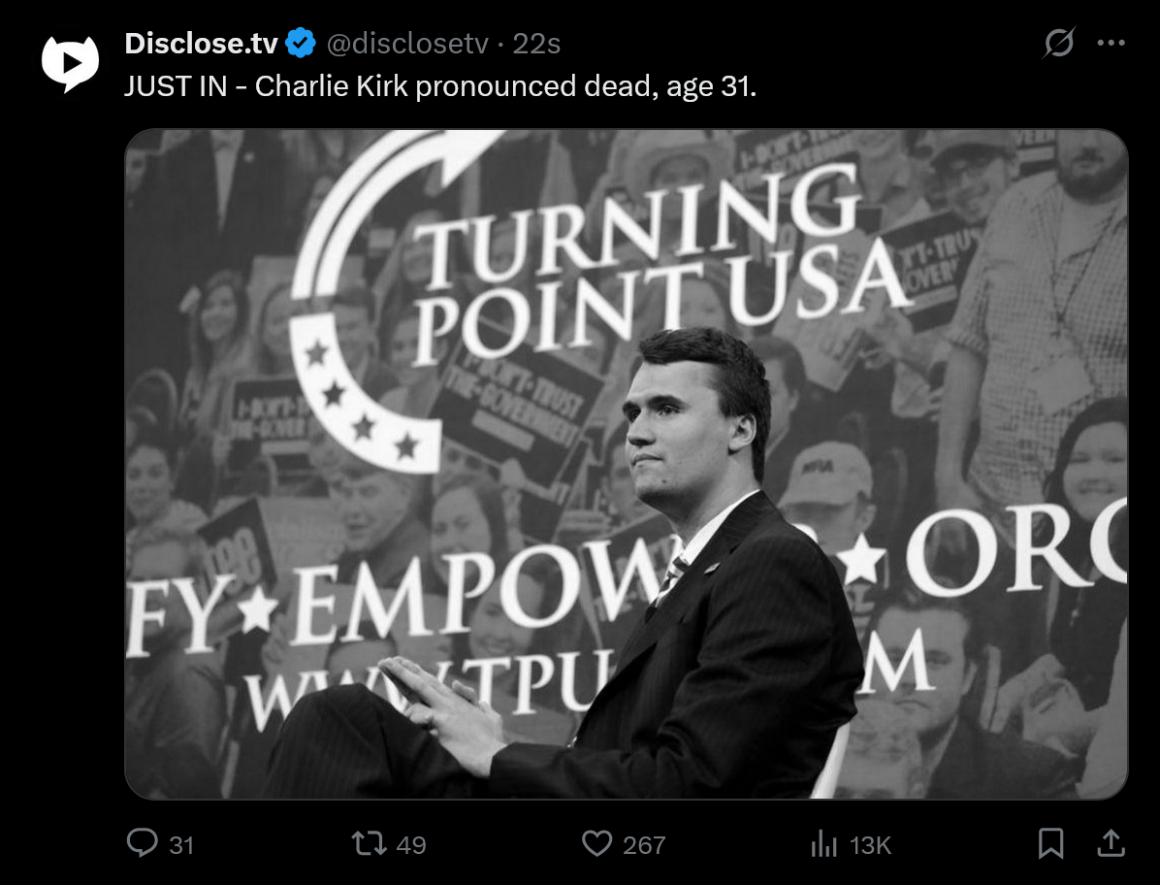
Task: Share the post using the upload arrow icon
Action: click(x=1111, y=842)
